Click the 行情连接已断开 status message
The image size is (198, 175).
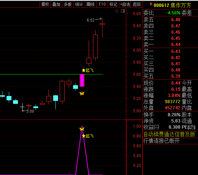pyautogui.click(x=161, y=141)
